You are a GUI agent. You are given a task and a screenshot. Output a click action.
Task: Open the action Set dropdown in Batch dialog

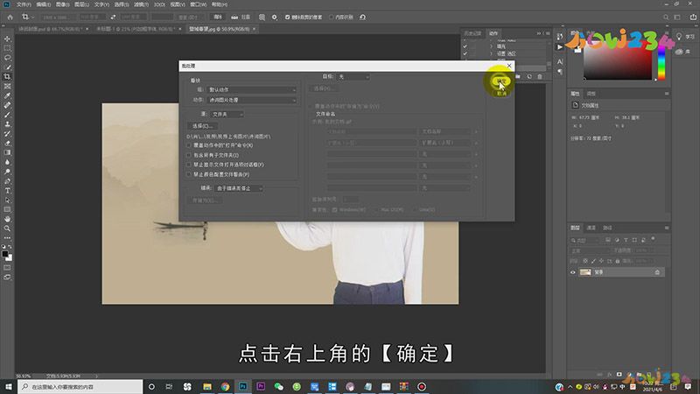click(251, 90)
